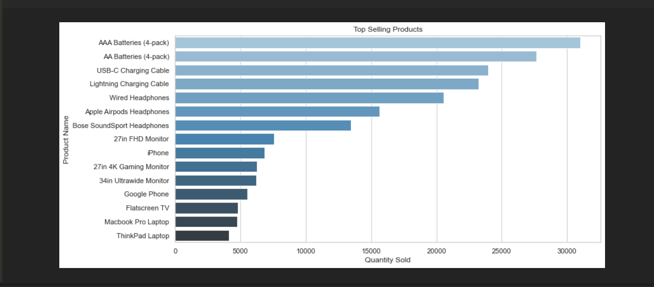Image resolution: width=654 pixels, height=287 pixels.
Task: Select the Google Phone bar
Action: coord(211,194)
